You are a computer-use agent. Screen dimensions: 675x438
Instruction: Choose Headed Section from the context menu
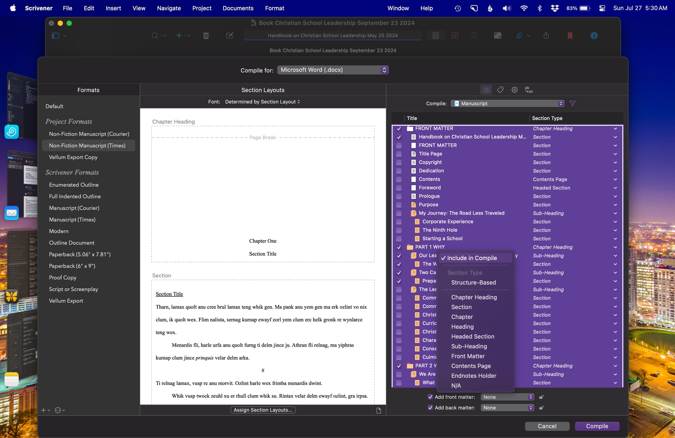point(472,336)
